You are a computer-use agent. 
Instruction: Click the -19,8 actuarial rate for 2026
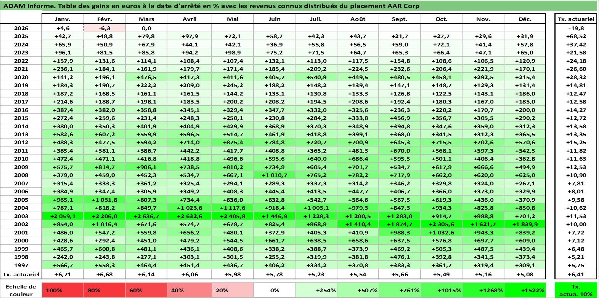point(576,28)
